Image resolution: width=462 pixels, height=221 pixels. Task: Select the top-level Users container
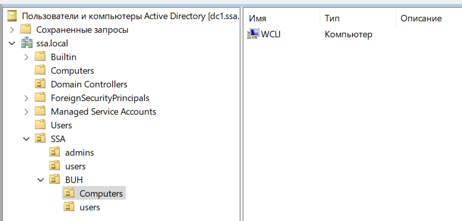61,125
